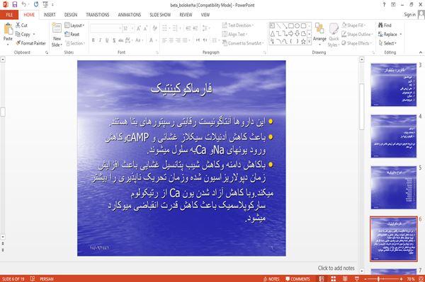Click 'Click to add notes' area
Image resolution: width=425 pixels, height=282 pixels.
336,268
